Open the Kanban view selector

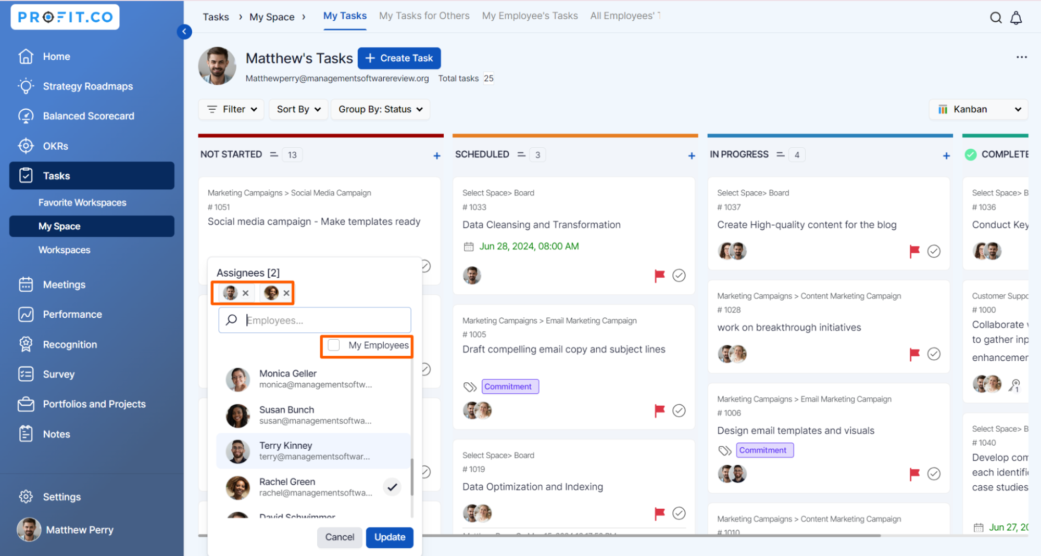[979, 109]
